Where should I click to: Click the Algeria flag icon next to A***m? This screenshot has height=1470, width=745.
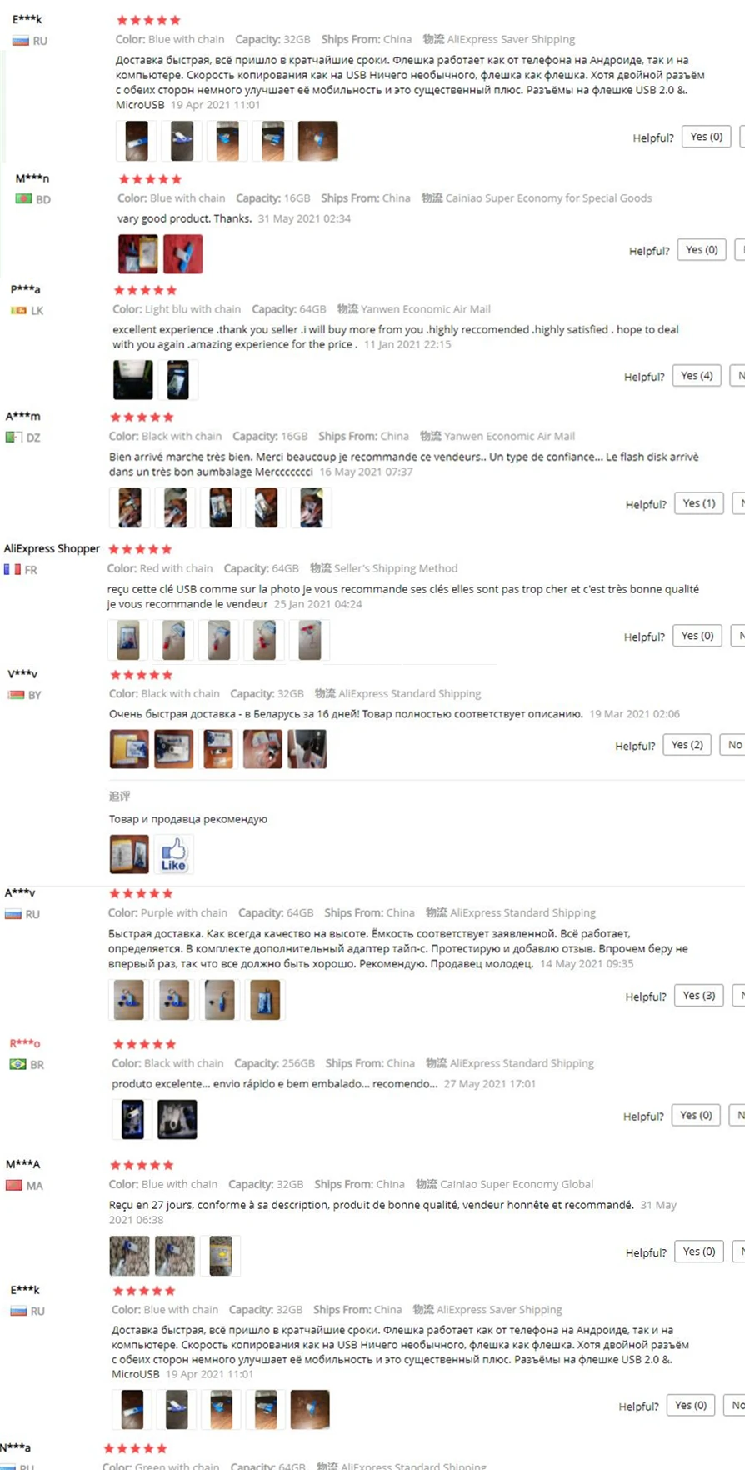(x=13, y=437)
